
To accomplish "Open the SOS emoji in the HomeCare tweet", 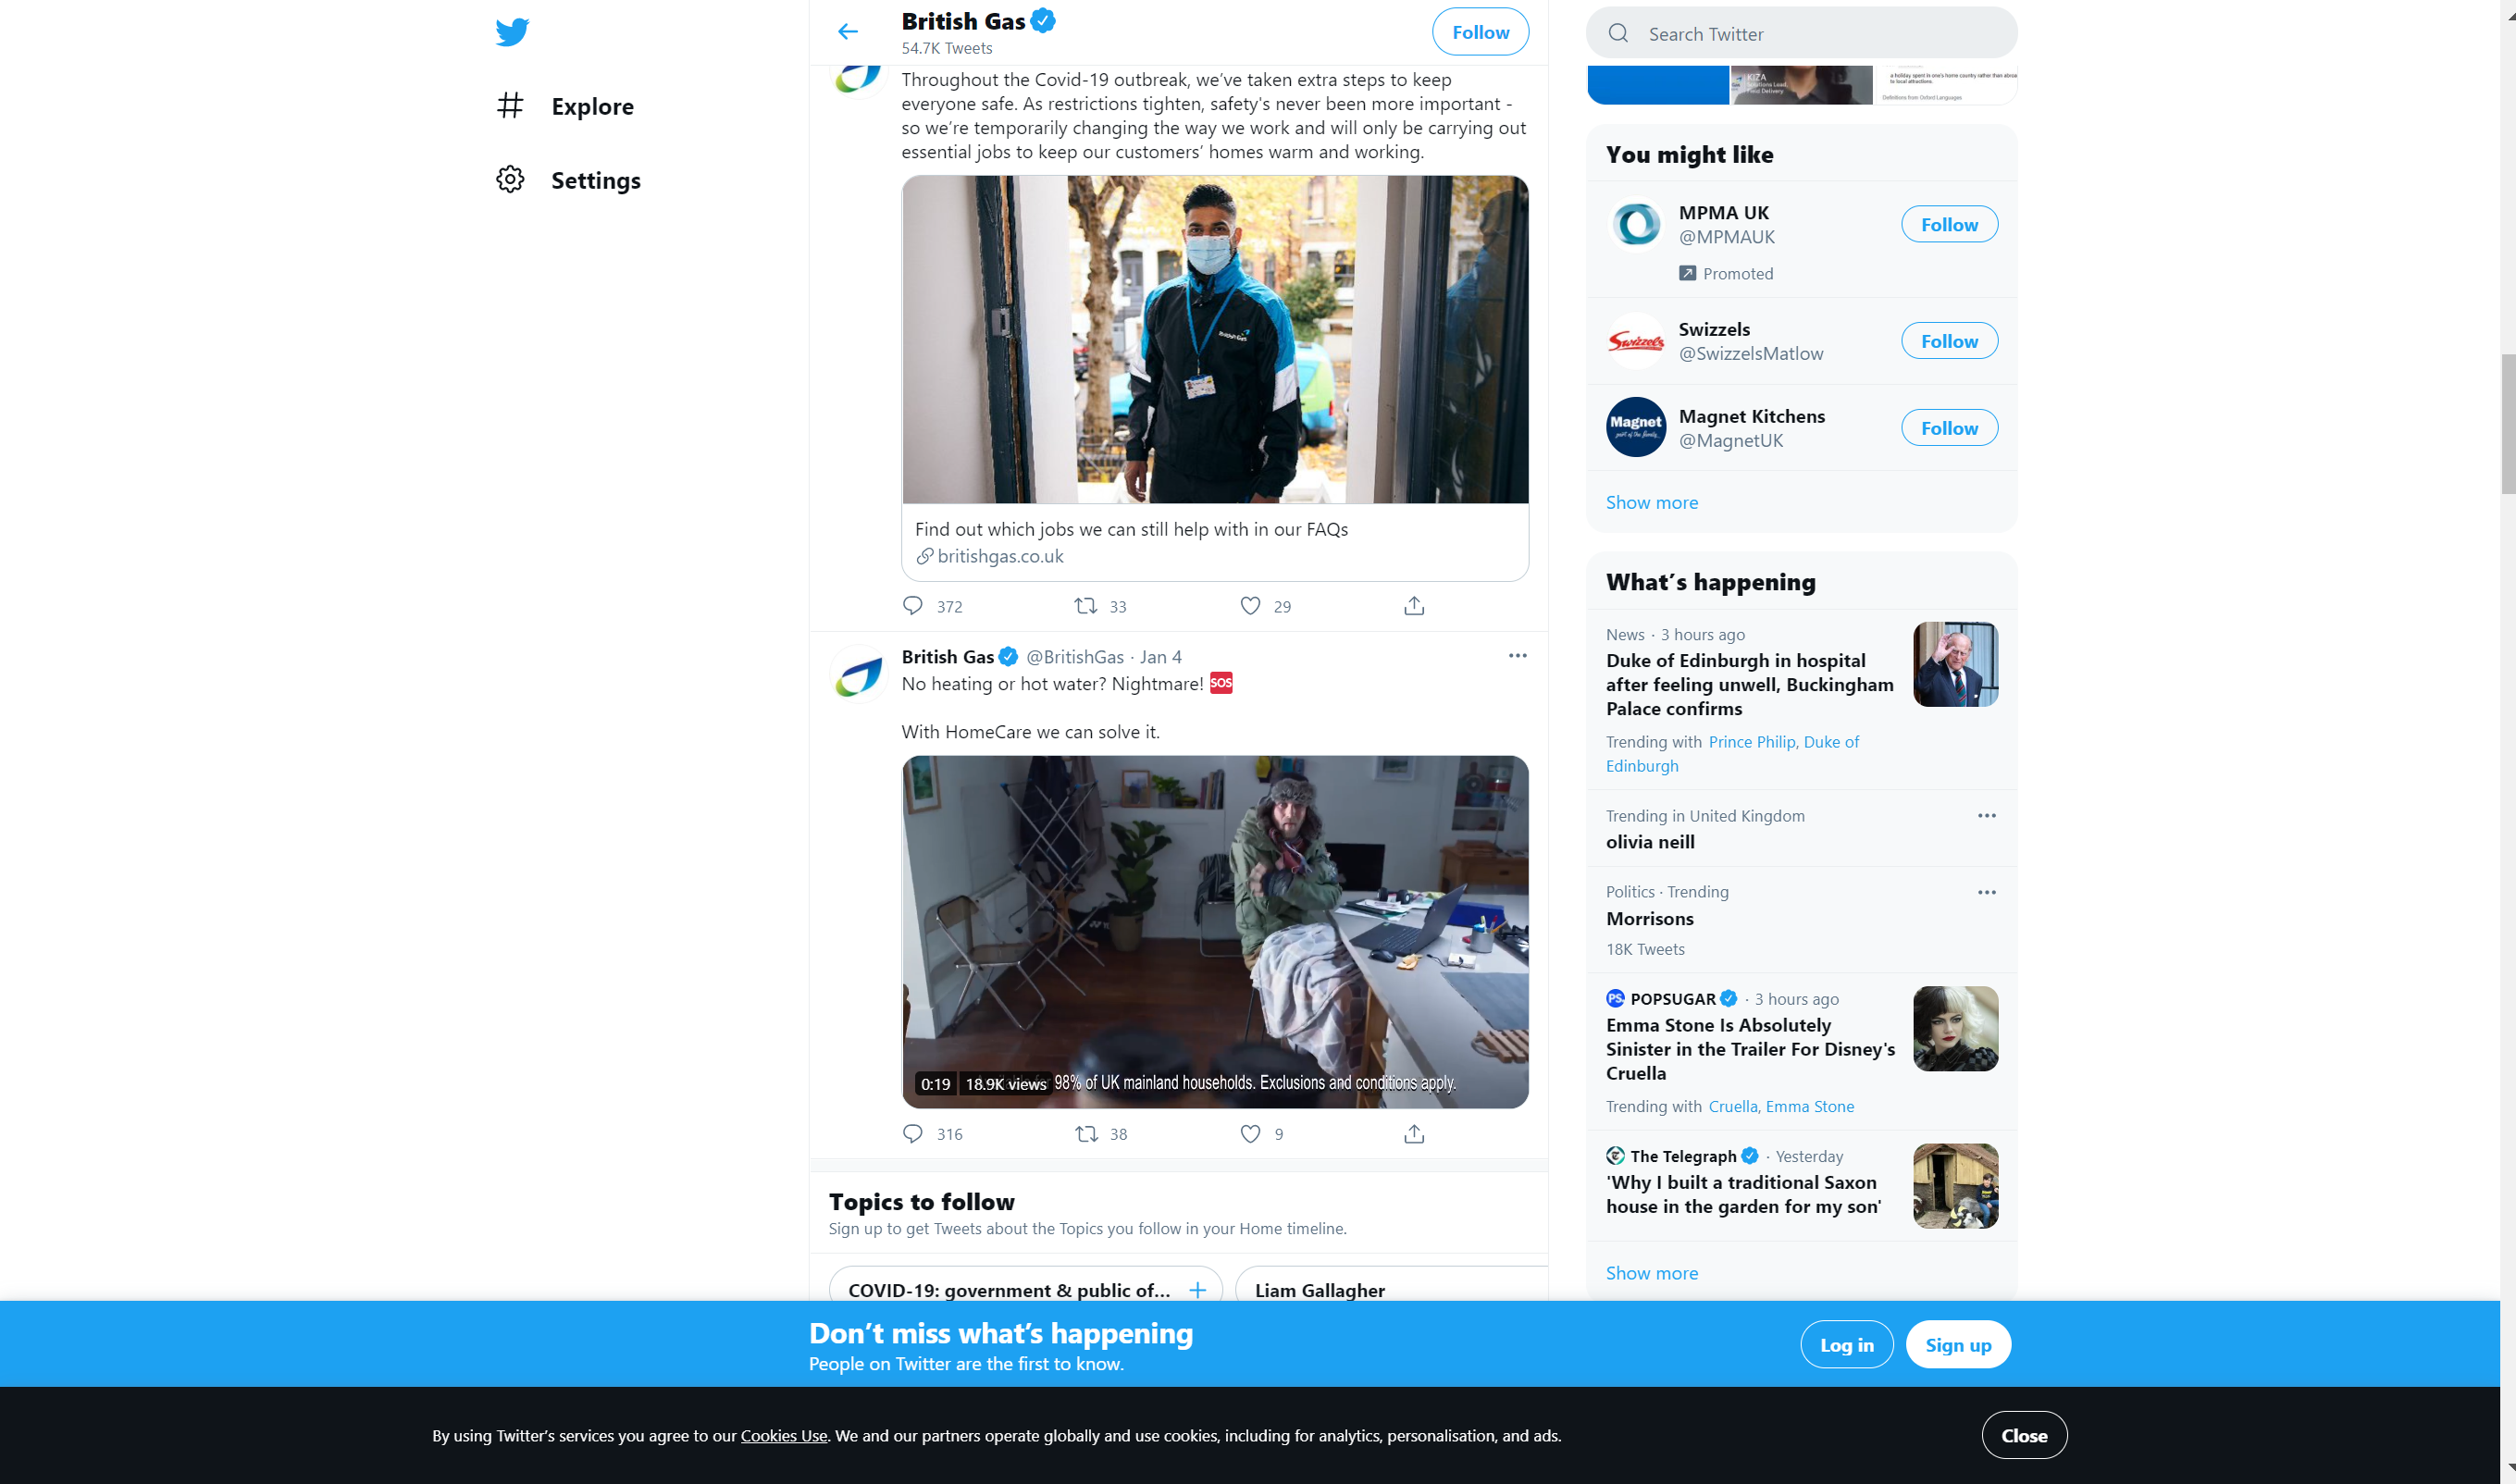I will [1221, 683].
